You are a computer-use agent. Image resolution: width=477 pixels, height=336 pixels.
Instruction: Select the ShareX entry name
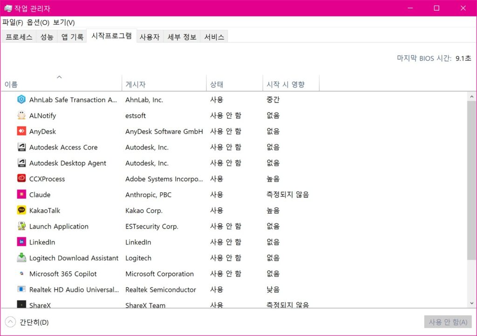coord(40,305)
